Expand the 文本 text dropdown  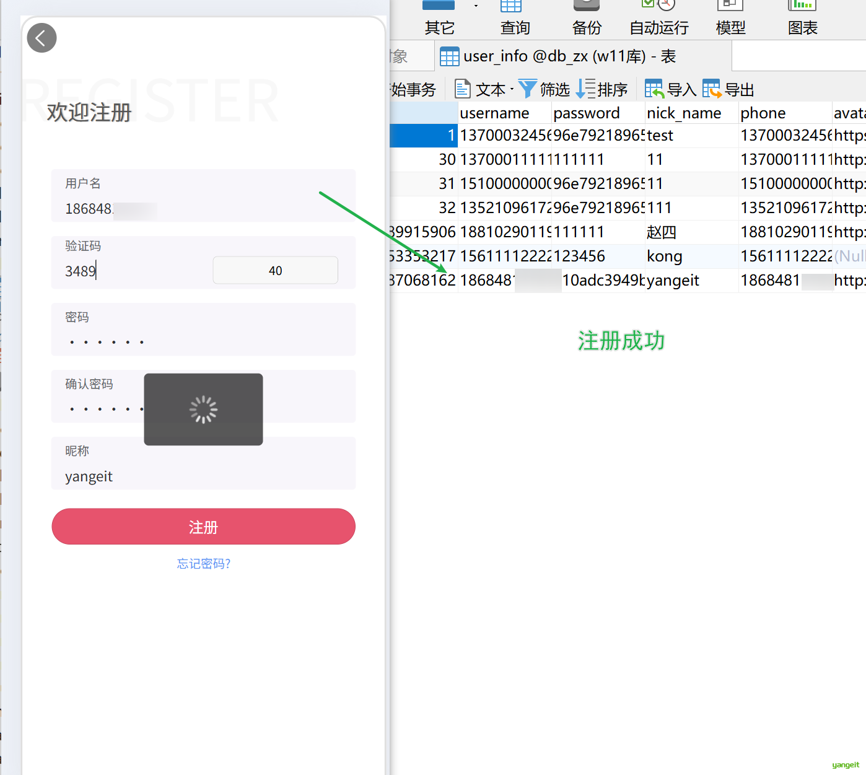(x=512, y=89)
